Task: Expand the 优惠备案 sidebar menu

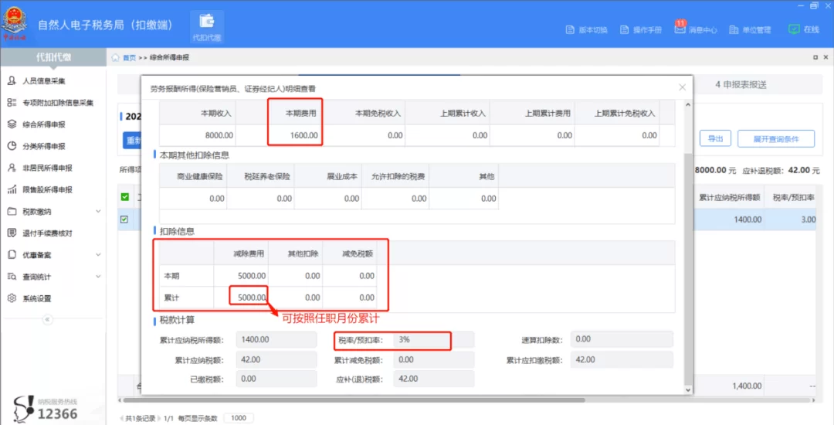Action: coord(97,255)
